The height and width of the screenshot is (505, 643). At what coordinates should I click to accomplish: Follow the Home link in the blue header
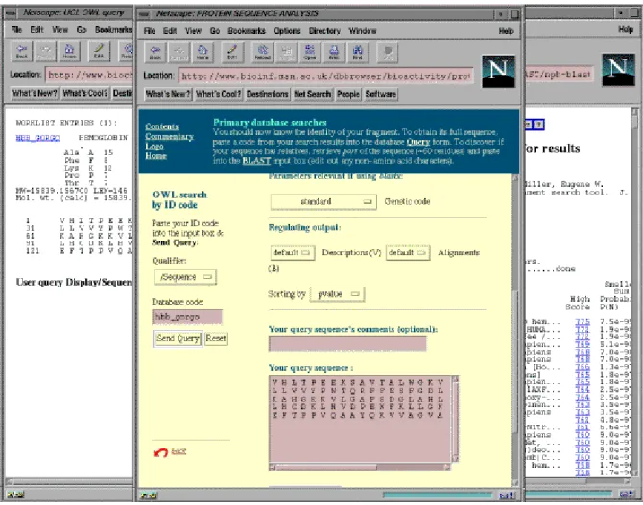(155, 156)
